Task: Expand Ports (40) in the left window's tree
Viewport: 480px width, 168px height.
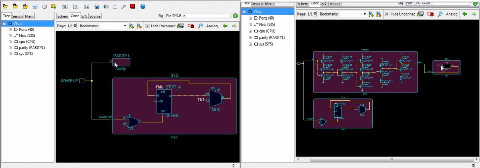Action: click(x=10, y=30)
